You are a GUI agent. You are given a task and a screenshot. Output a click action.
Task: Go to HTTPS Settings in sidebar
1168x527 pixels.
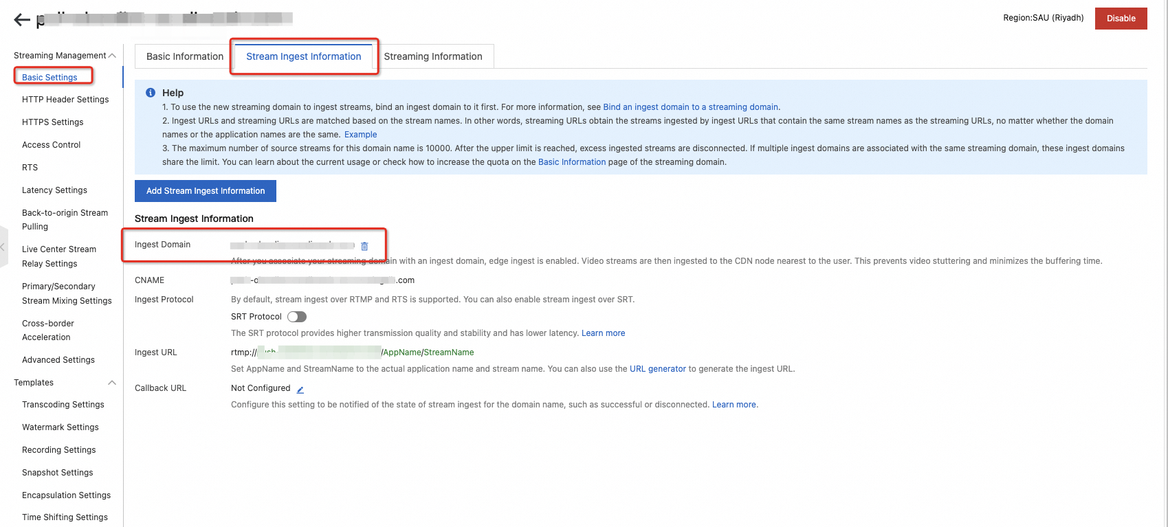tap(53, 122)
